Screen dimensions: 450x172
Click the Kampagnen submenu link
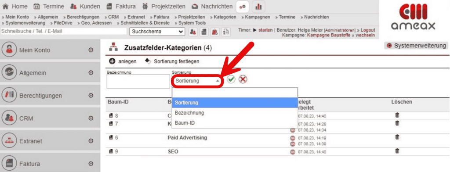pos(258,17)
